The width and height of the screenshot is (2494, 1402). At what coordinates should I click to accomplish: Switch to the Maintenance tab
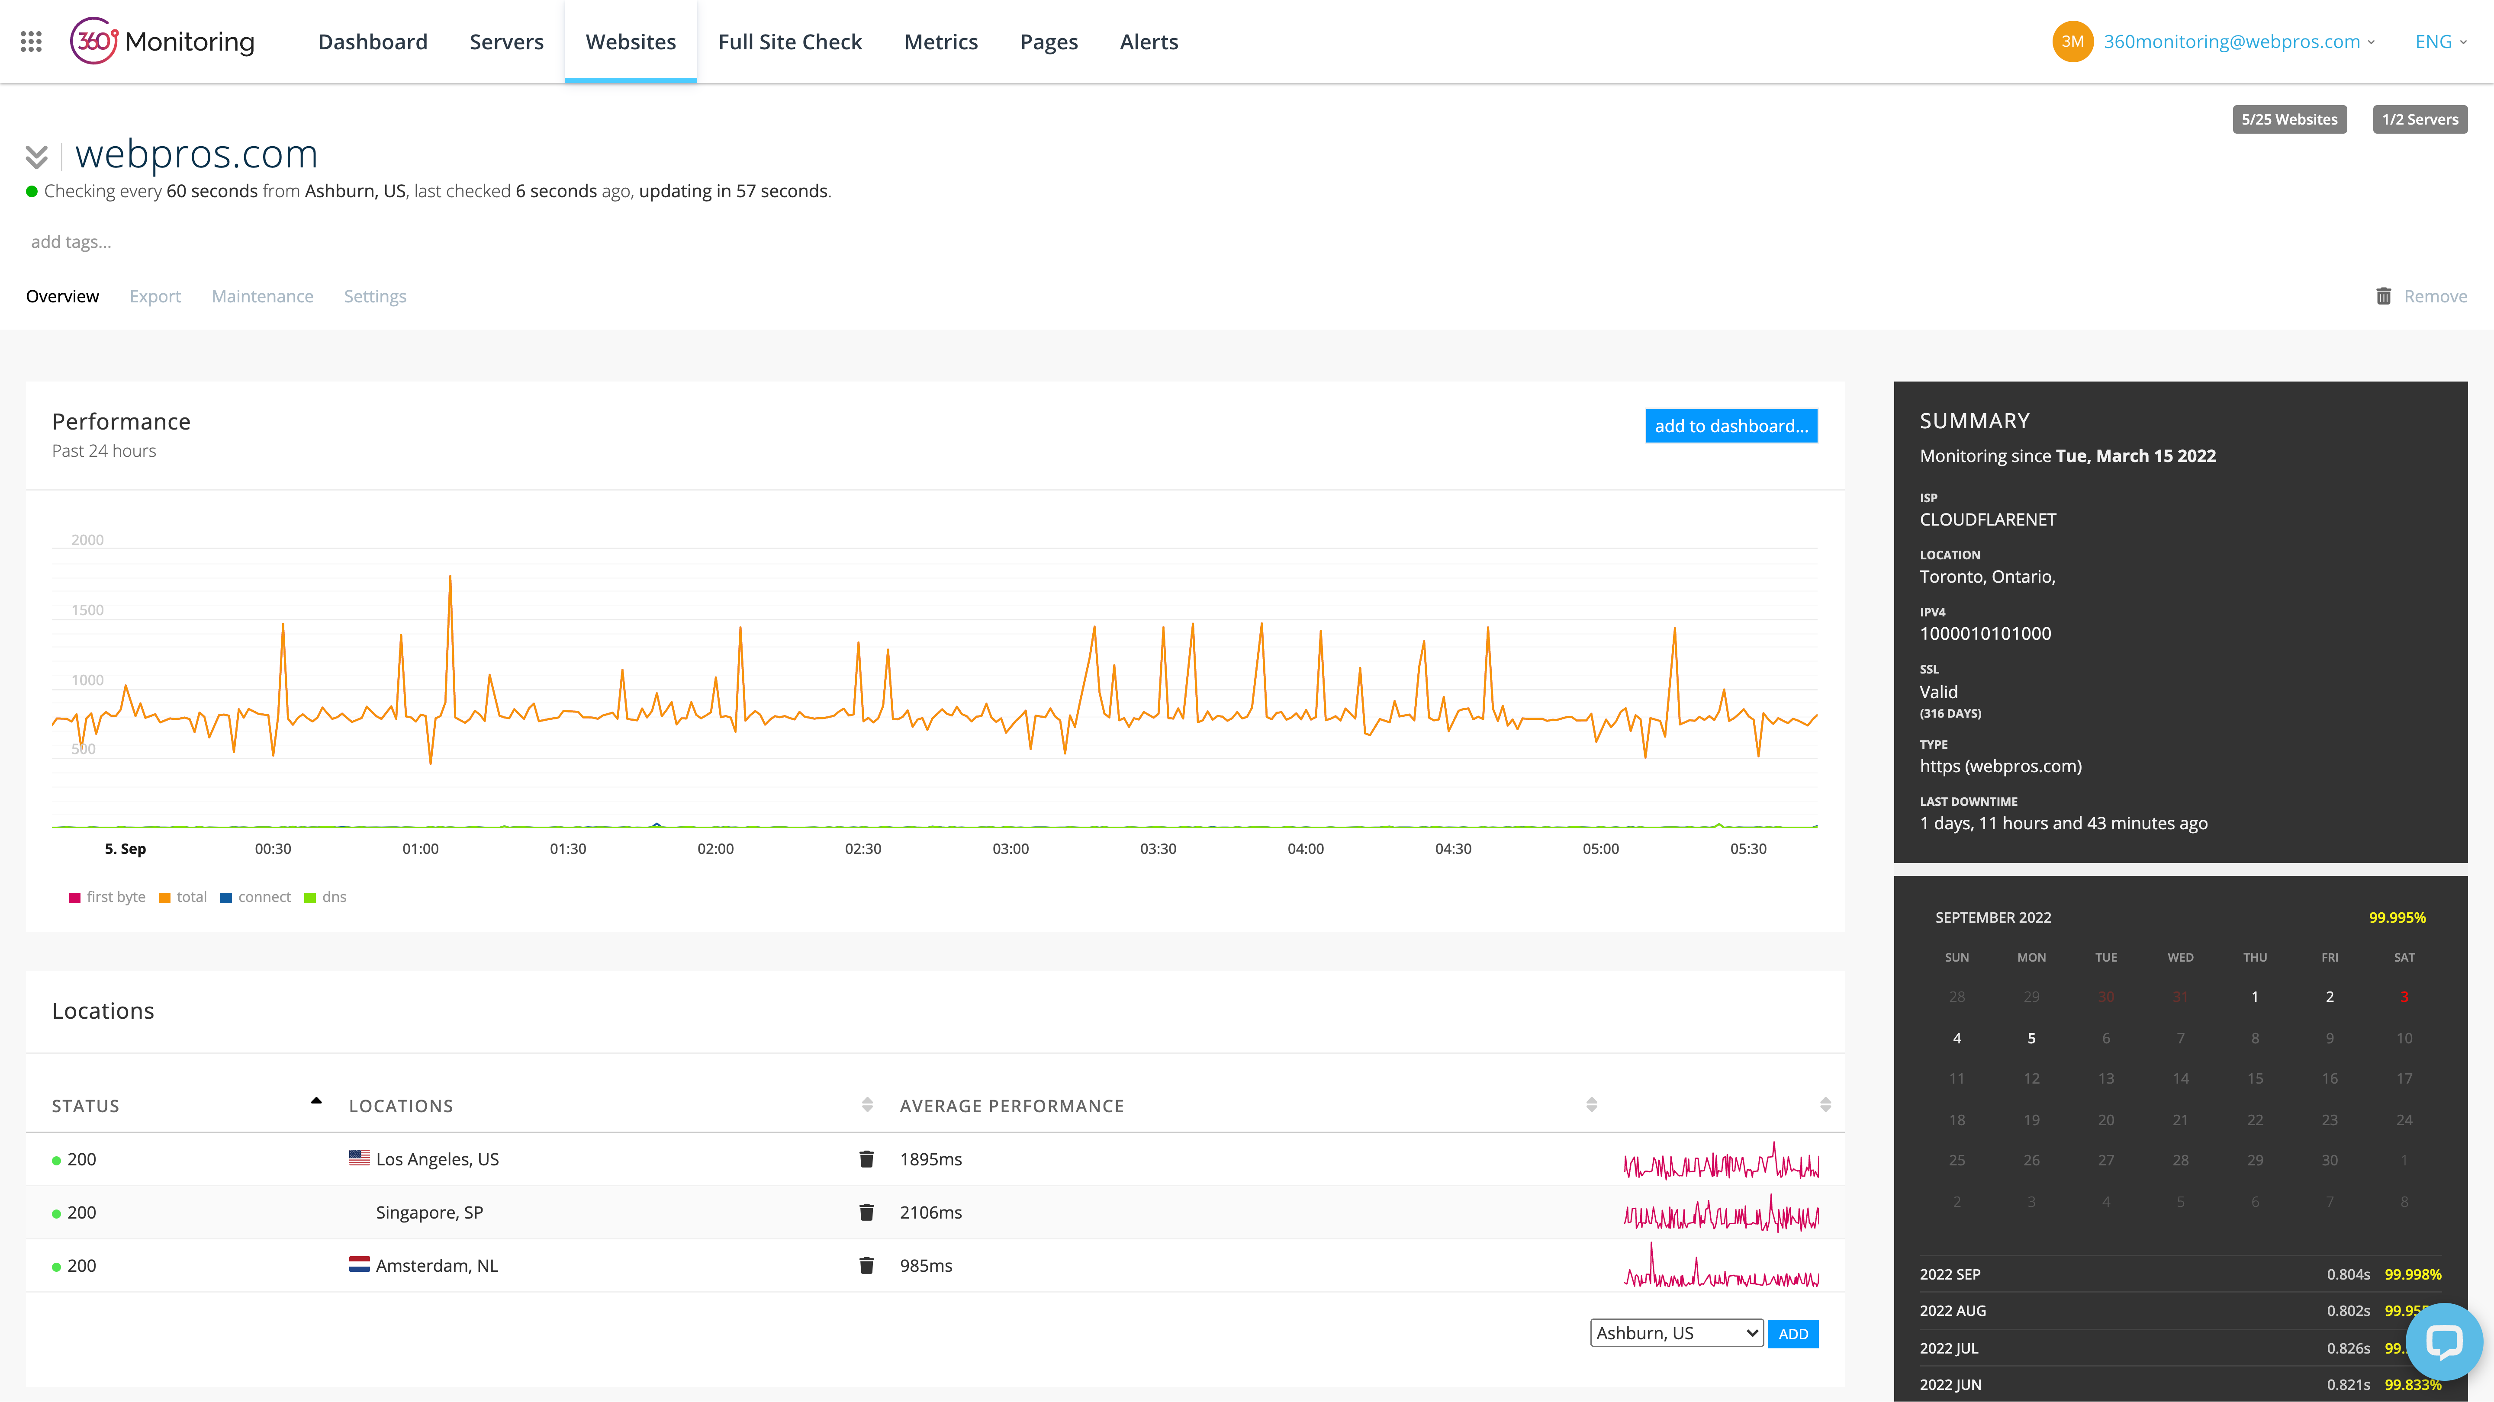[262, 296]
